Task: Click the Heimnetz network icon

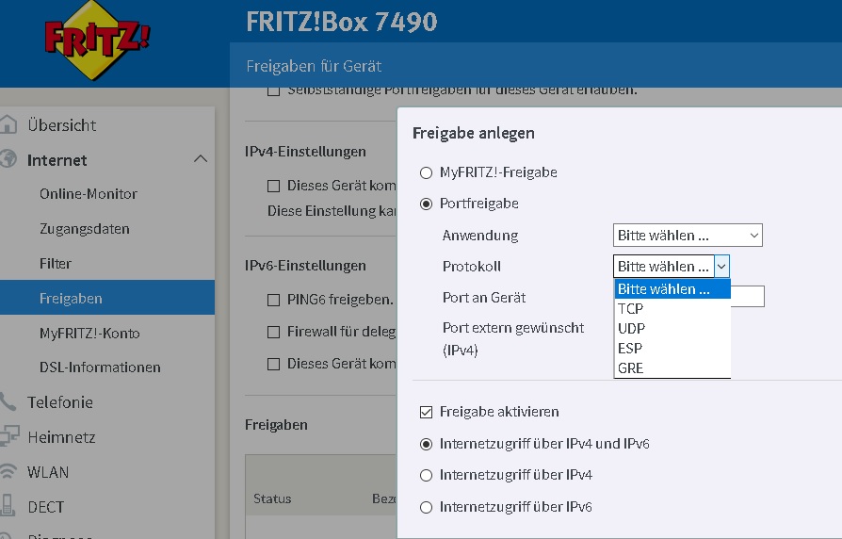Action: tap(9, 436)
